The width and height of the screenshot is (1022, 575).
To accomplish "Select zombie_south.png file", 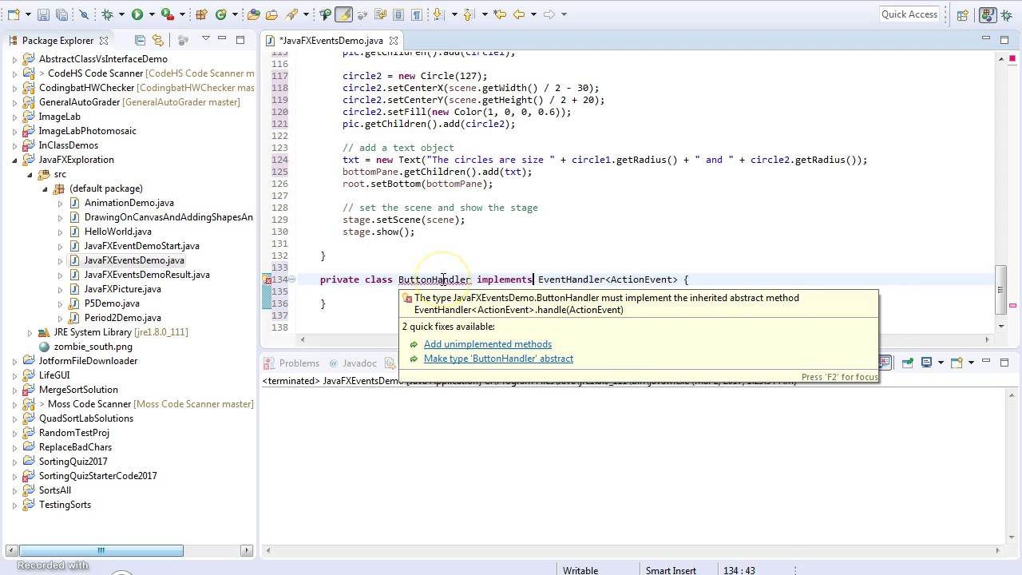I will click(93, 347).
